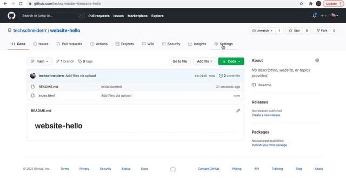
Task: Click the Go to file button
Action: 179,61
